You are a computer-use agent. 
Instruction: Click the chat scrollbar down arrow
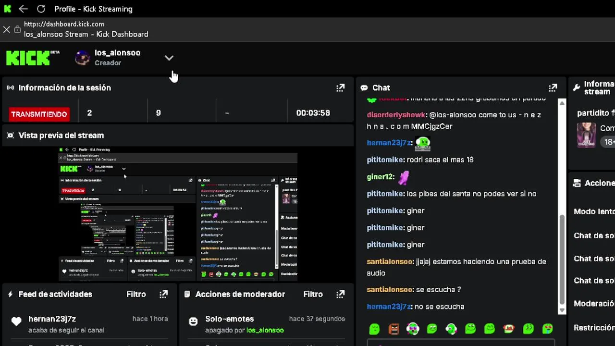pyautogui.click(x=562, y=311)
